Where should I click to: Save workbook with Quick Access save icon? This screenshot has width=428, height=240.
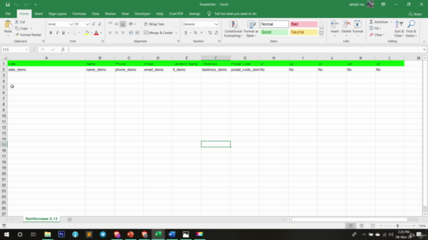[7, 5]
